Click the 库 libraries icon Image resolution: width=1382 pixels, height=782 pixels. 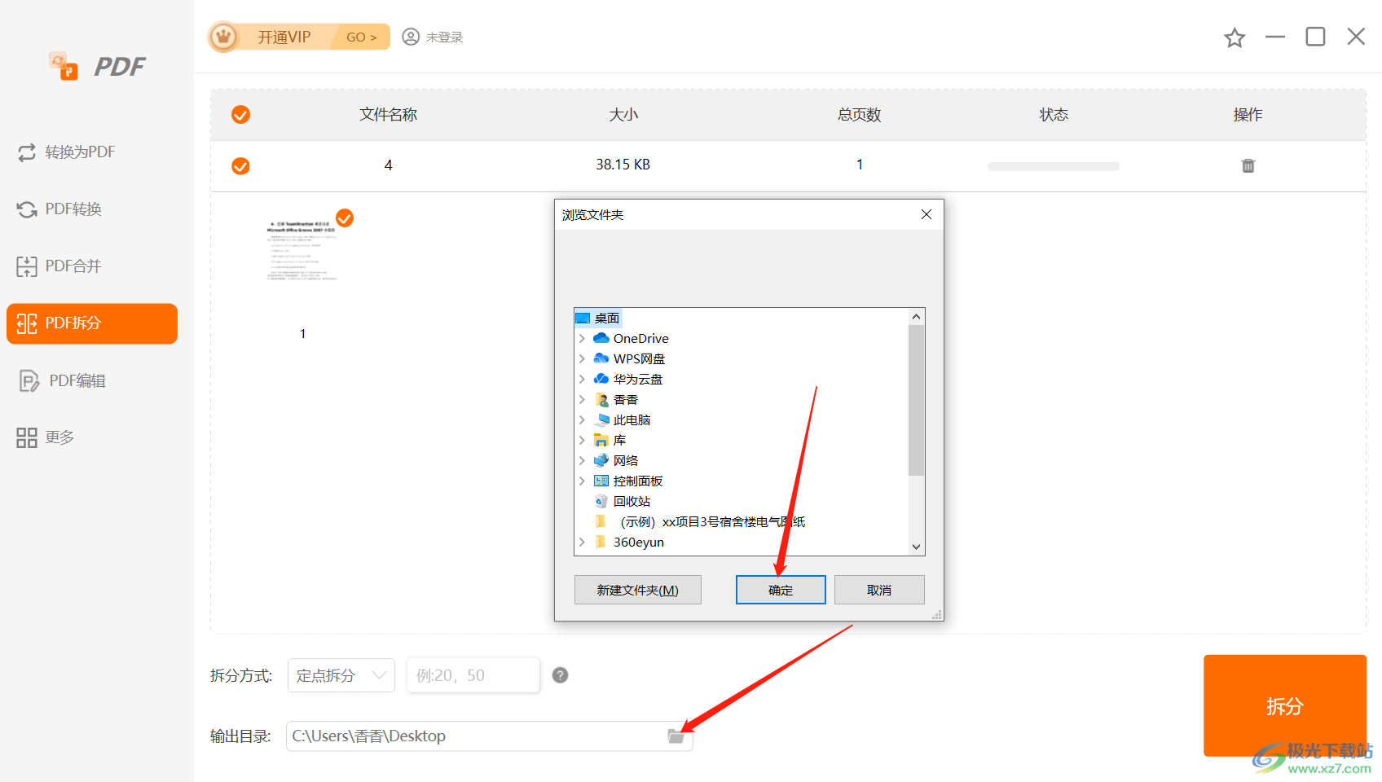[x=601, y=440]
